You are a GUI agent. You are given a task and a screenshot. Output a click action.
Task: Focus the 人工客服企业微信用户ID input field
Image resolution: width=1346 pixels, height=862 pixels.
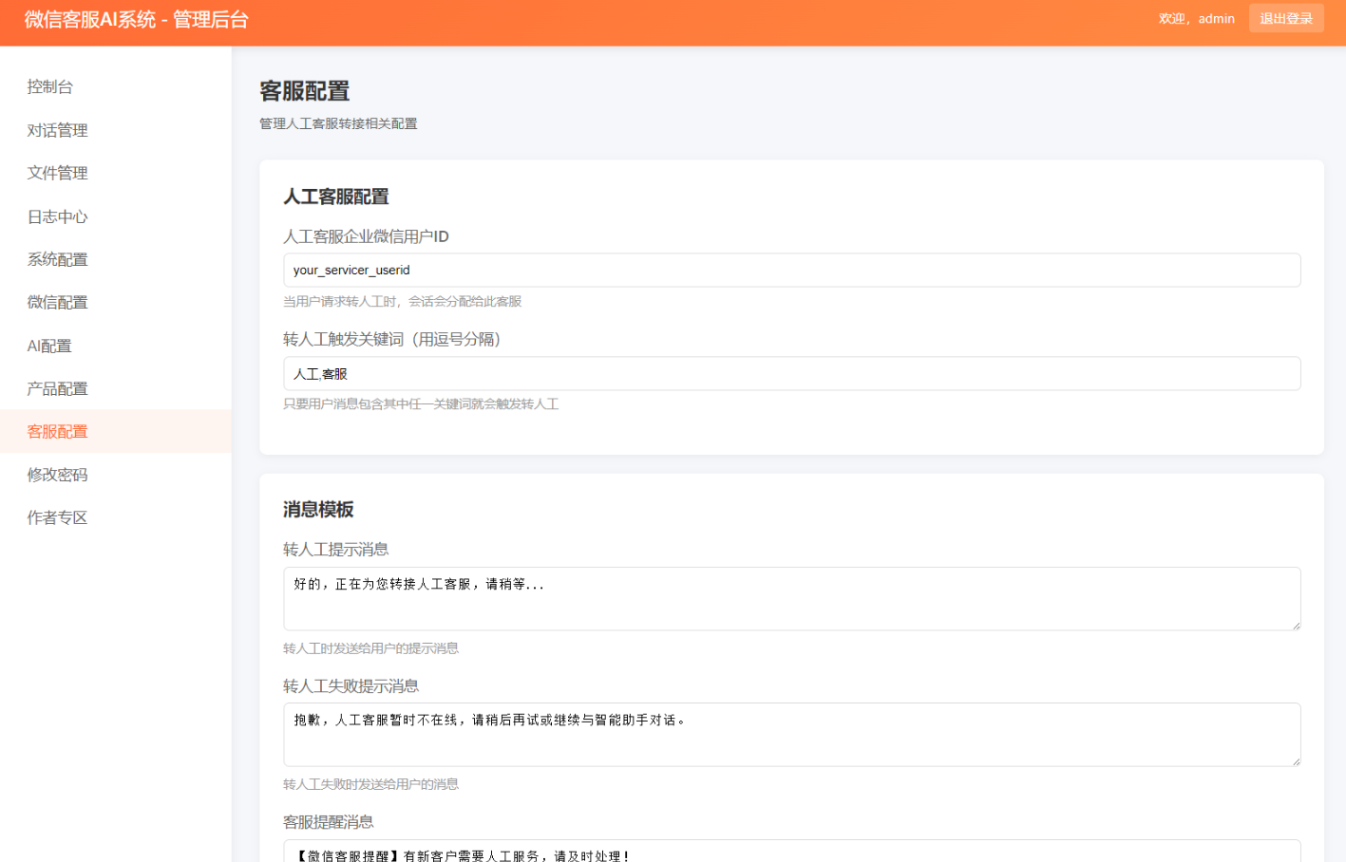(x=791, y=271)
